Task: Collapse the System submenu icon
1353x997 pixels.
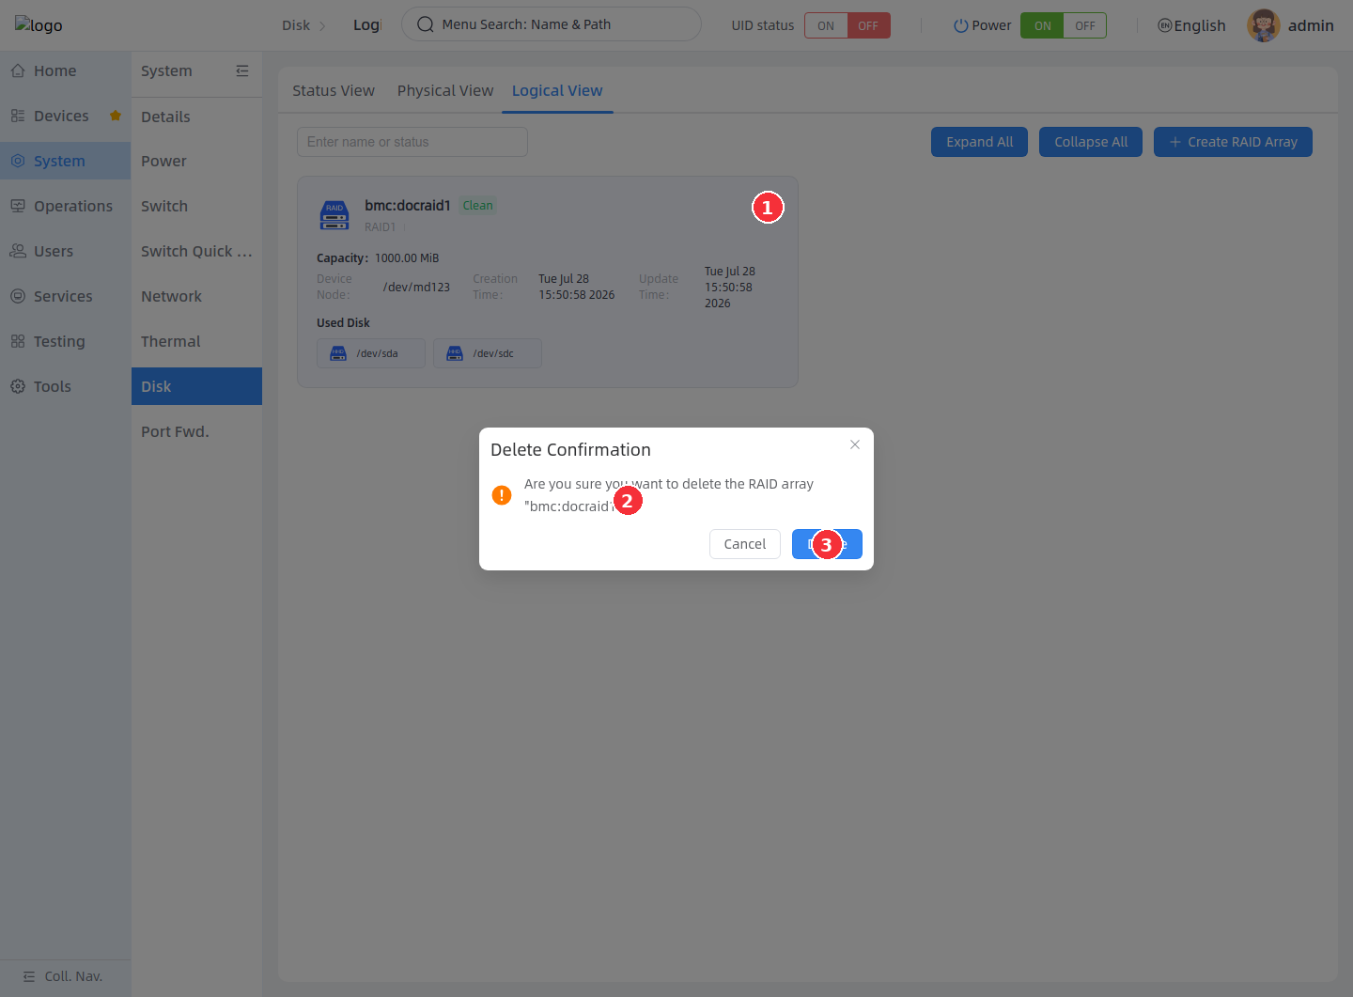Action: pos(242,70)
